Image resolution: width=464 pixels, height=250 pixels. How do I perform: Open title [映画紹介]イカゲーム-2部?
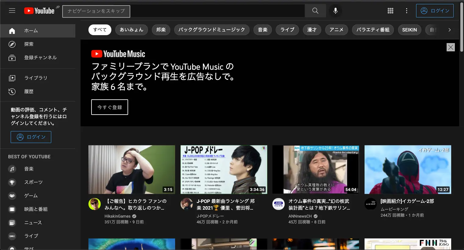click(x=407, y=201)
